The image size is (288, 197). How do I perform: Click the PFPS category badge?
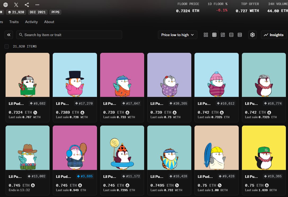[55, 12]
